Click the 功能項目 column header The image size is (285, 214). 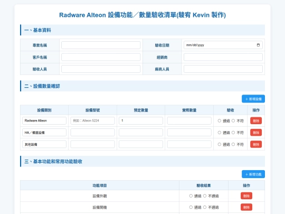100,185
